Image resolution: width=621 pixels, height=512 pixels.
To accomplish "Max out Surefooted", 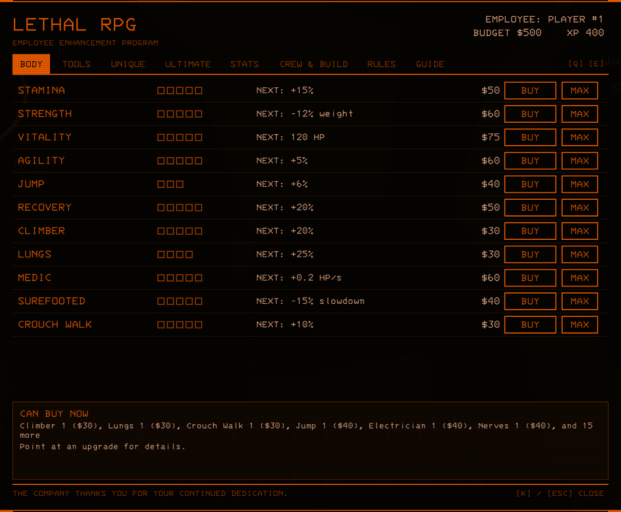I will [x=580, y=301].
